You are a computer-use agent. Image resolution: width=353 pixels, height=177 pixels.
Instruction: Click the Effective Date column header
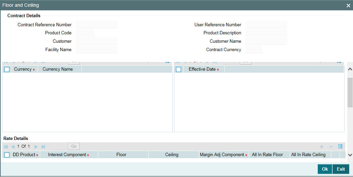coord(204,69)
